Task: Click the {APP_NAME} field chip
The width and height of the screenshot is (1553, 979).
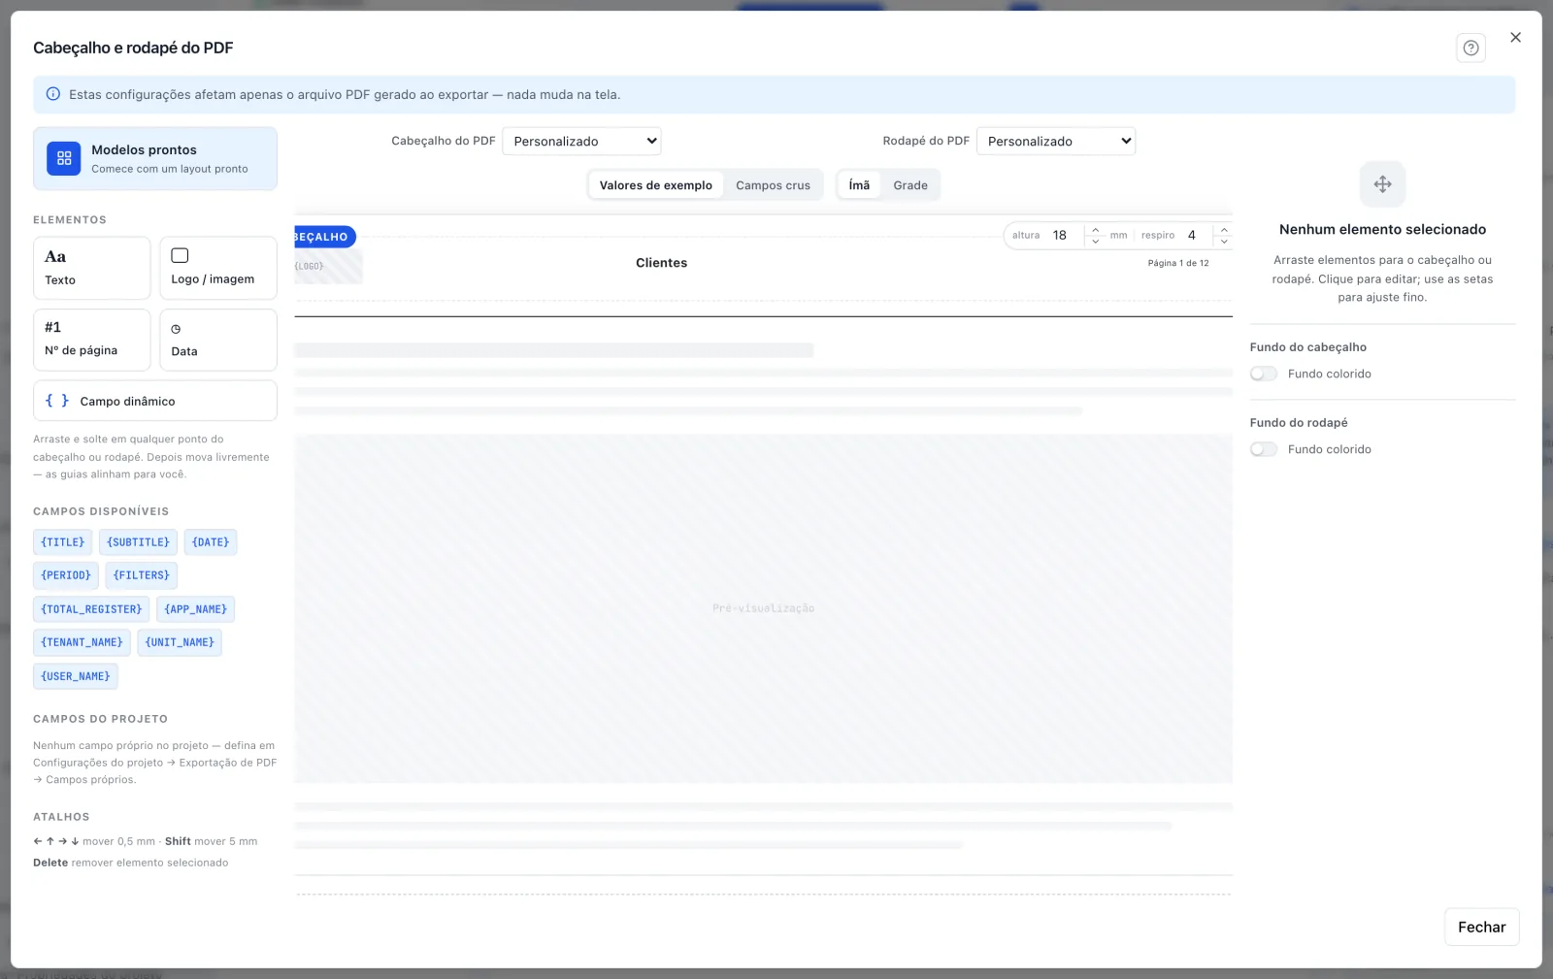Action: click(x=196, y=609)
